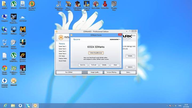
Task: Open Texture Filtering settings
Action: pyautogui.click(x=112, y=72)
